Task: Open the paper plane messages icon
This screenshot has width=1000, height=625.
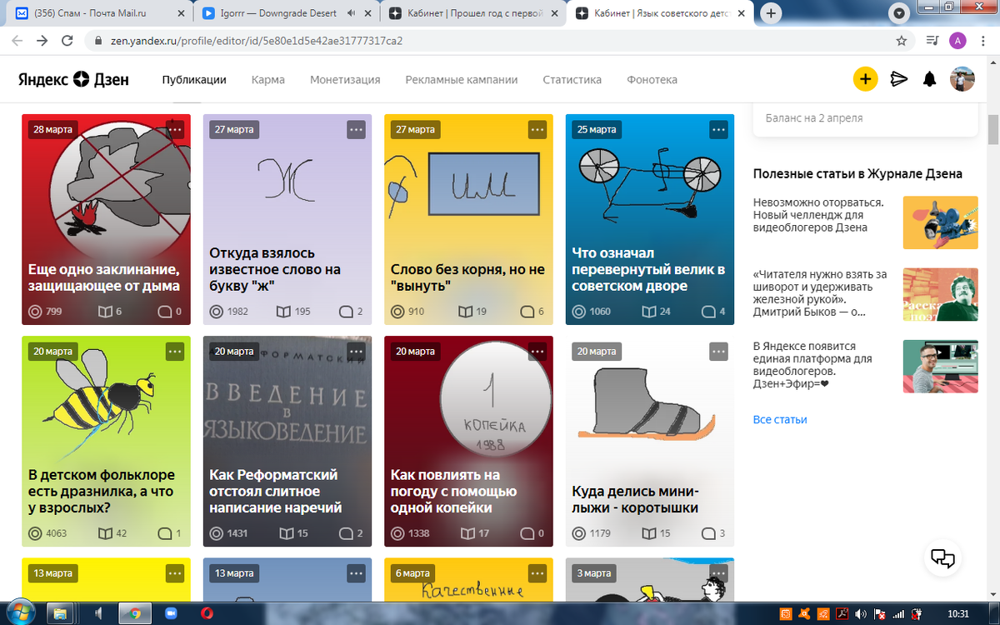Action: [x=898, y=79]
